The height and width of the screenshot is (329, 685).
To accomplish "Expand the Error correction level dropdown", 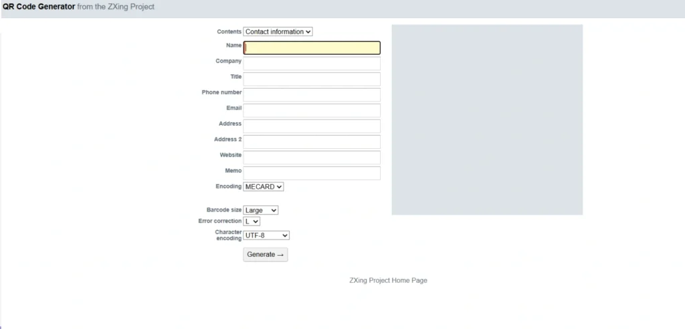I will [252, 221].
